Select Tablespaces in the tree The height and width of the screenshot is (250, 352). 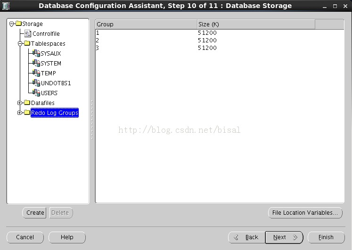click(x=48, y=43)
